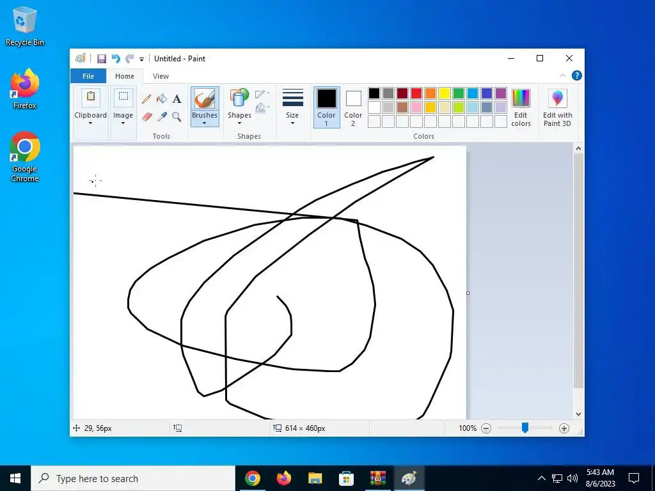The height and width of the screenshot is (491, 655).
Task: Collapse the ribbon with chevron arrow
Action: (563, 75)
